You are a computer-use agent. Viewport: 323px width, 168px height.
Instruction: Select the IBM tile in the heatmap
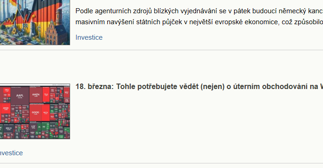(x=61, y=131)
